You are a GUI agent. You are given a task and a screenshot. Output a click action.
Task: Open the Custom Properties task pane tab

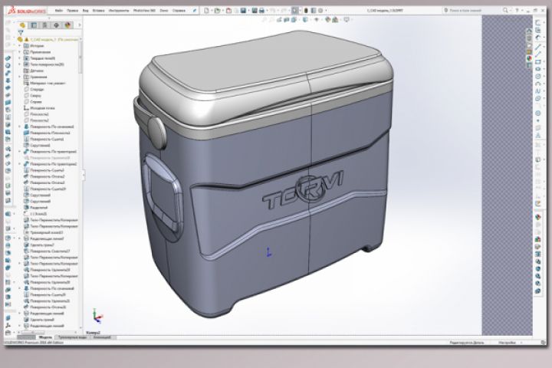[x=529, y=65]
